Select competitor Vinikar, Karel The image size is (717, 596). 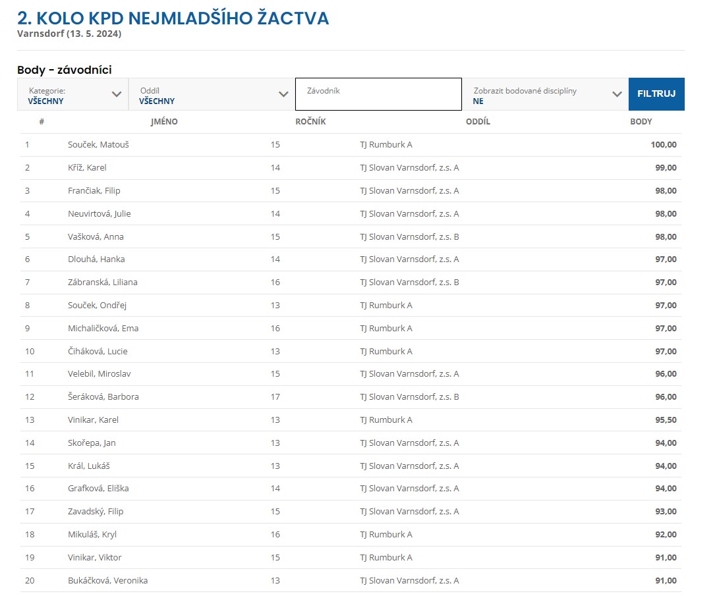[93, 420]
